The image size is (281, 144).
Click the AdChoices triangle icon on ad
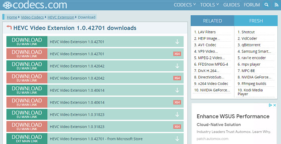click(x=271, y=105)
